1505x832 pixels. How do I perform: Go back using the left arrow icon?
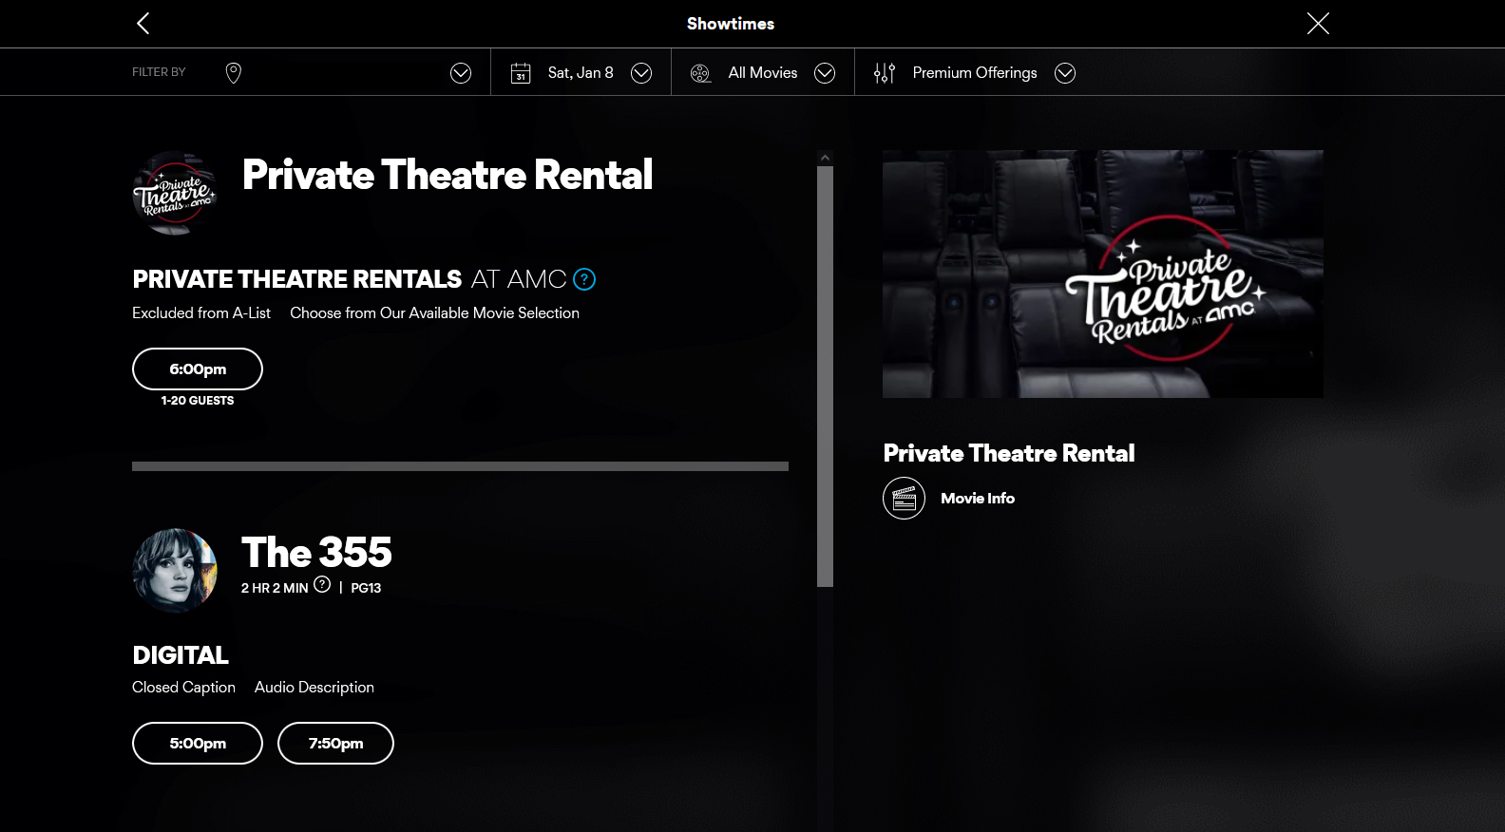point(143,24)
